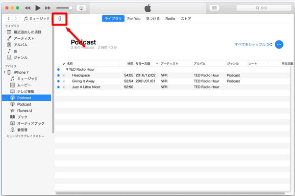Toggle the リリース日 sort direction arrow
295x196 pixels.
coord(157,64)
